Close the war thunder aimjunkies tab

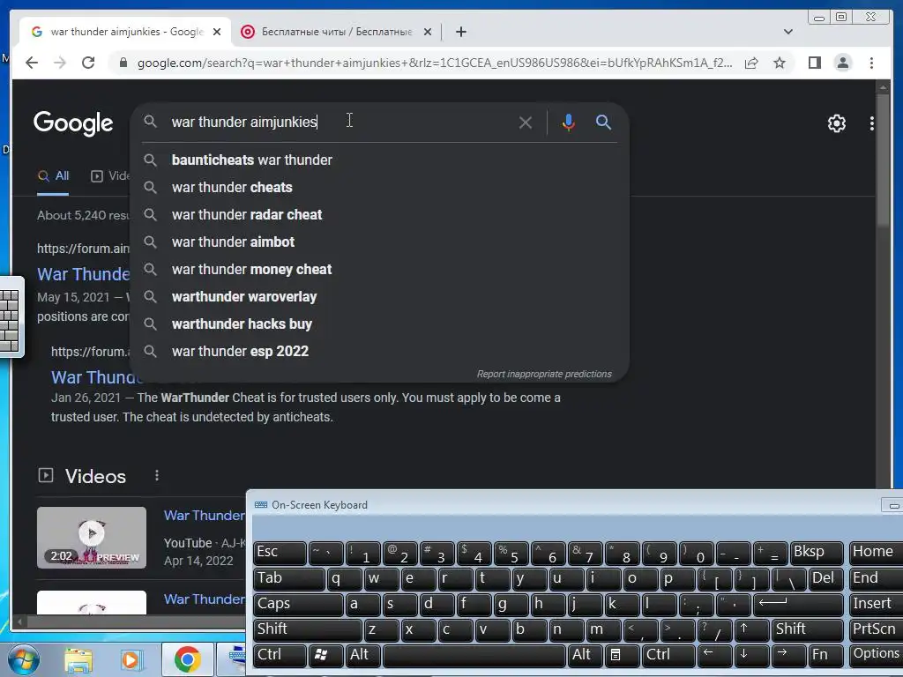tap(217, 32)
